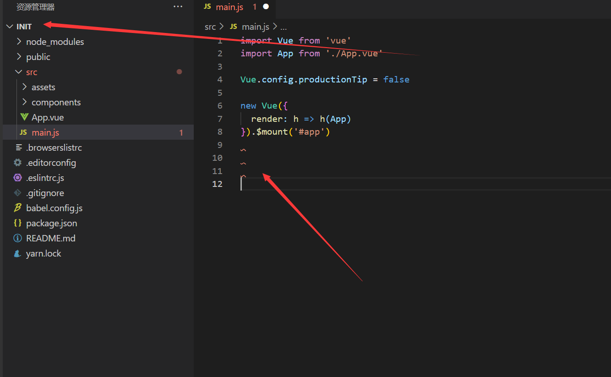Click the modified dot on src folder row
The width and height of the screenshot is (611, 377).
[x=179, y=71]
